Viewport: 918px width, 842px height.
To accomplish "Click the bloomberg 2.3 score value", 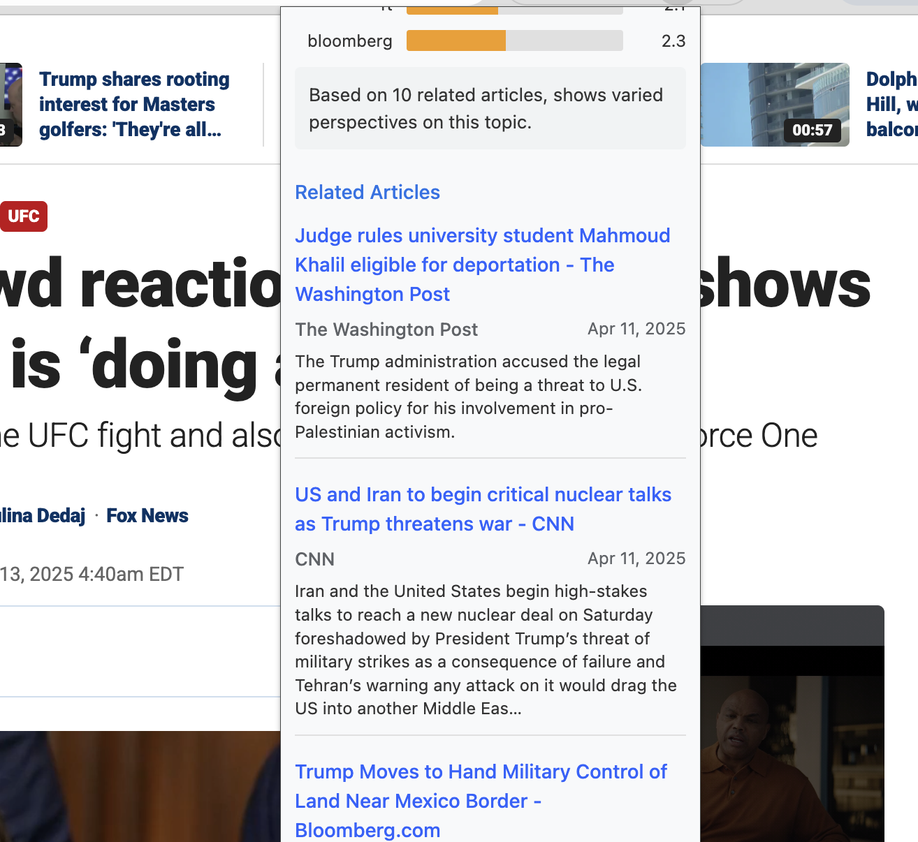I will [673, 41].
